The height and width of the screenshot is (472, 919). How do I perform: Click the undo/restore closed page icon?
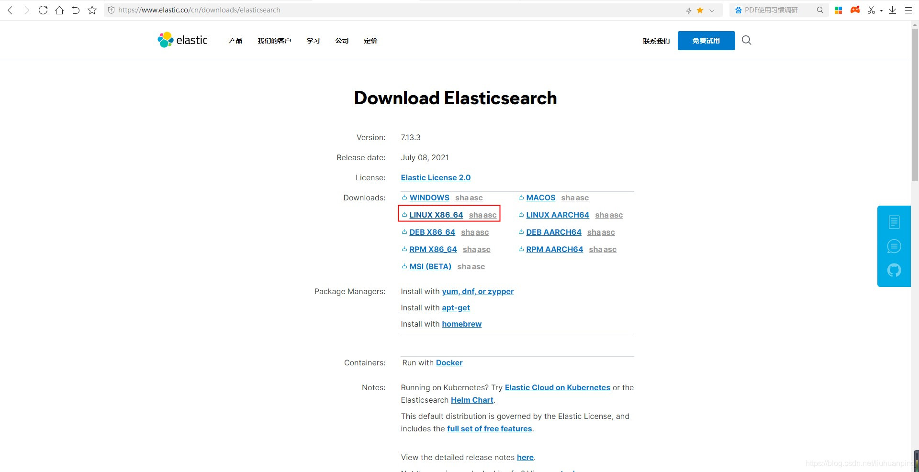[x=76, y=10]
